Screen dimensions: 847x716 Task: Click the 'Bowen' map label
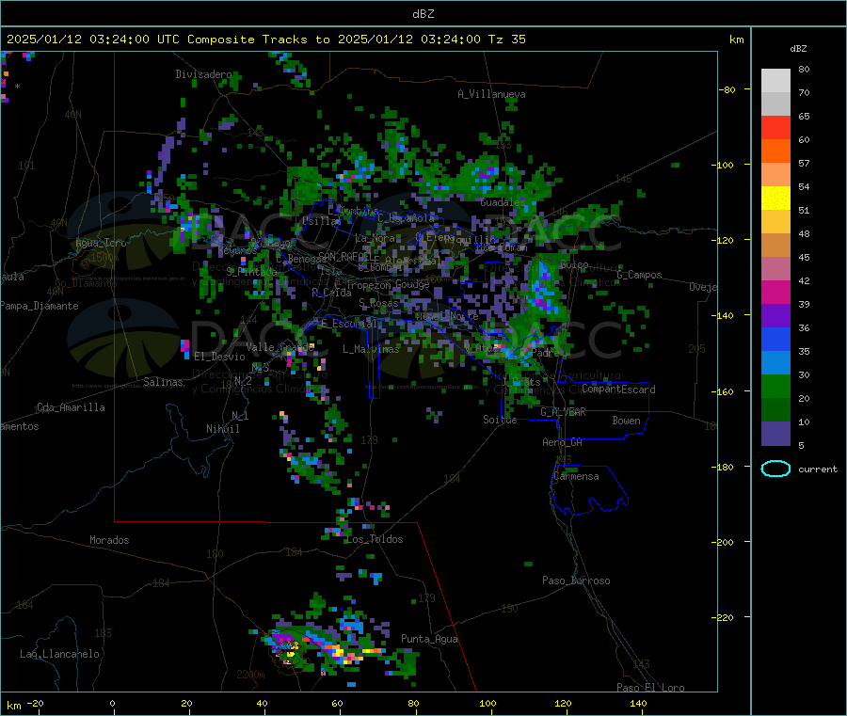click(x=626, y=421)
